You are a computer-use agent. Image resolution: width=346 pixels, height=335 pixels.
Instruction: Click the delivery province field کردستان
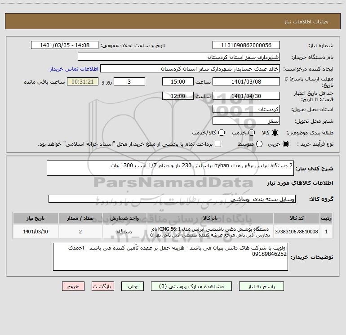coord(246,109)
